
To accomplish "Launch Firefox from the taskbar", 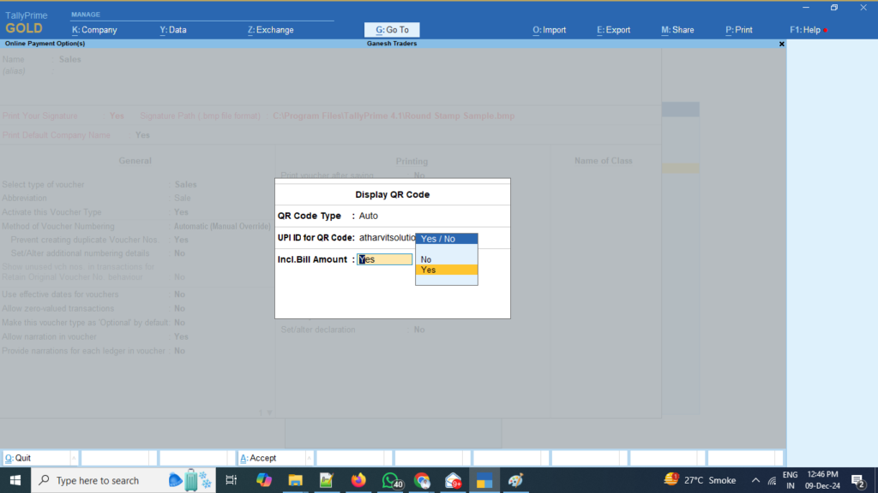I will tap(358, 479).
